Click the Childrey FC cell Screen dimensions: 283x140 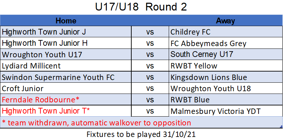(x=226, y=32)
